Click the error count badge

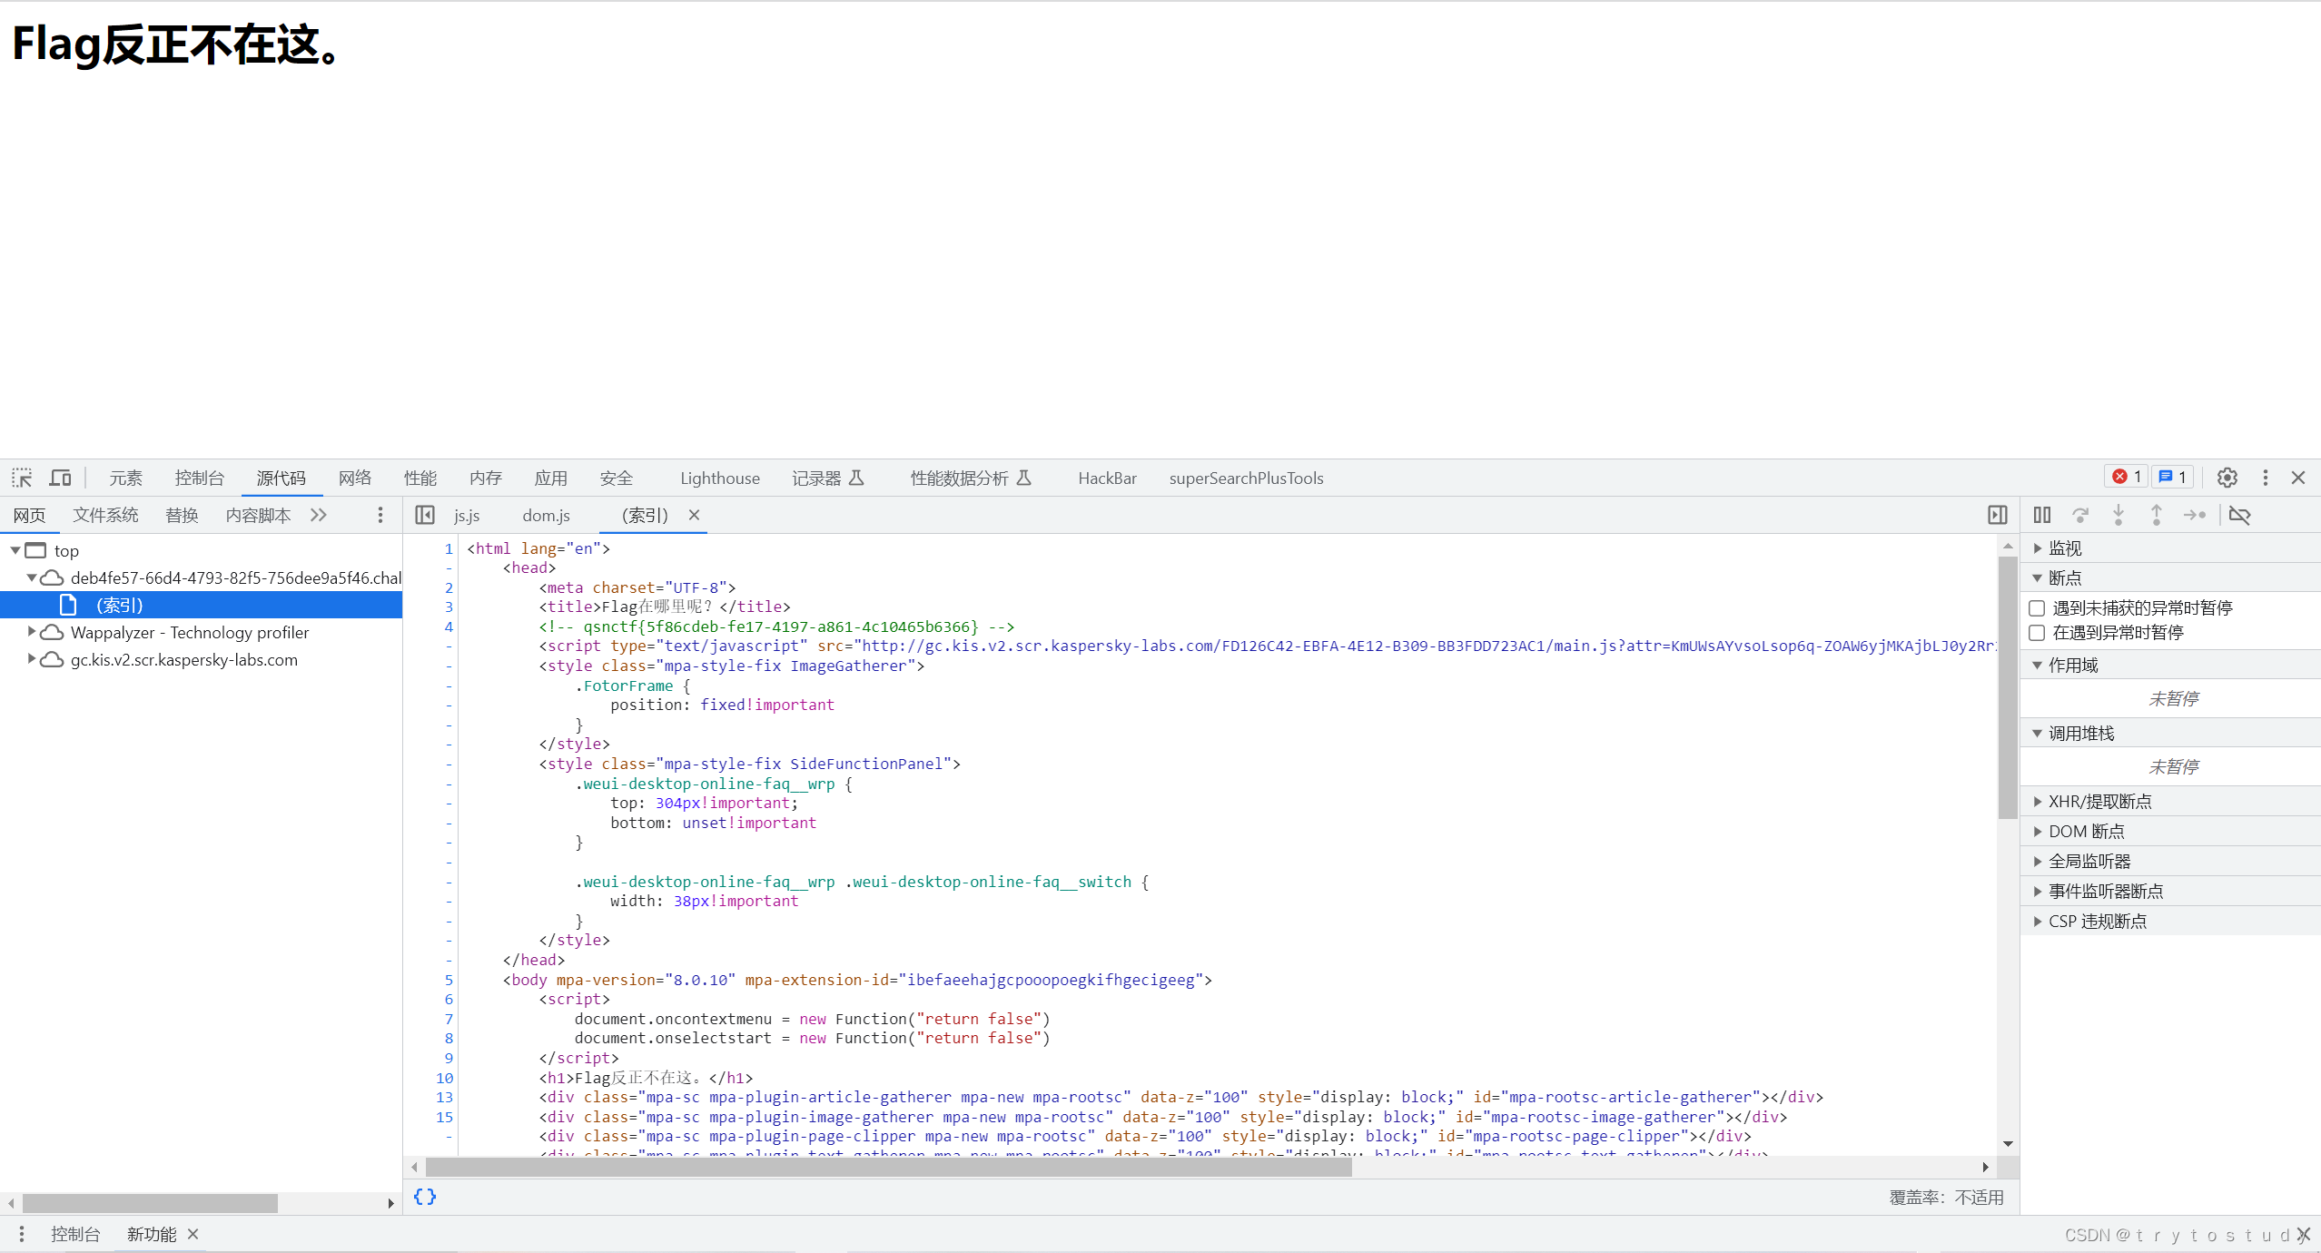2126,477
